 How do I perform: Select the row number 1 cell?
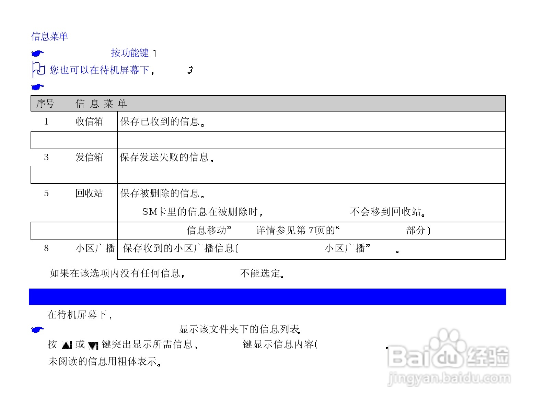(x=46, y=122)
